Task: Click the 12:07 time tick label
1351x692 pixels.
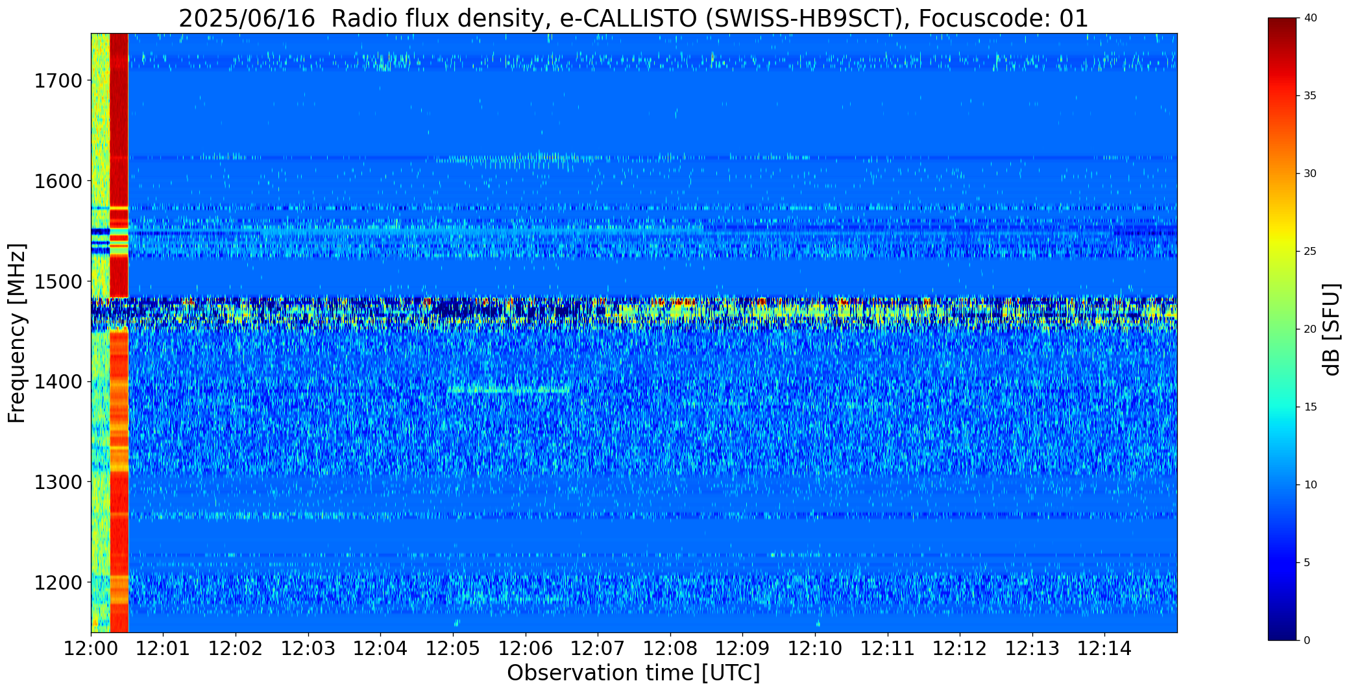Action: [598, 649]
